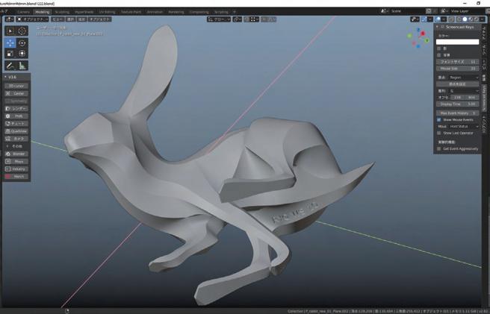Open the Region origin dropdown
Viewport: 490px width, 314px height.
pyautogui.click(x=463, y=78)
